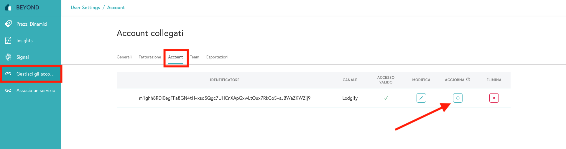The image size is (566, 149).
Task: Click the MODIFICA column header
Action: (421, 80)
